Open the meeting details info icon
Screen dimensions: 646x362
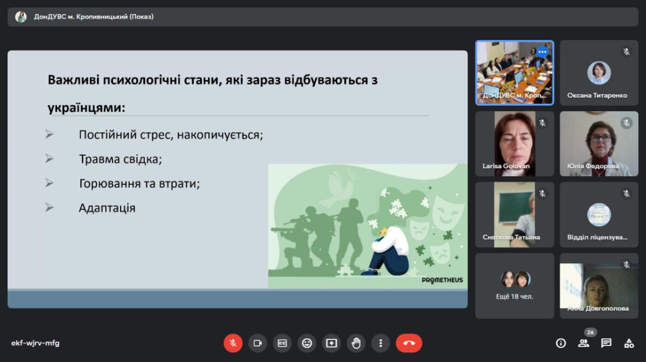(x=561, y=343)
